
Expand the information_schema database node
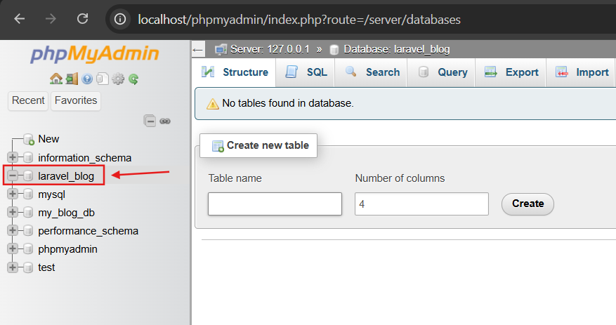click(x=13, y=157)
